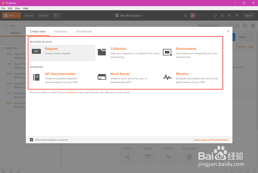Click the New button
Viewport: 258px width, 173px height.
[x=9, y=15]
